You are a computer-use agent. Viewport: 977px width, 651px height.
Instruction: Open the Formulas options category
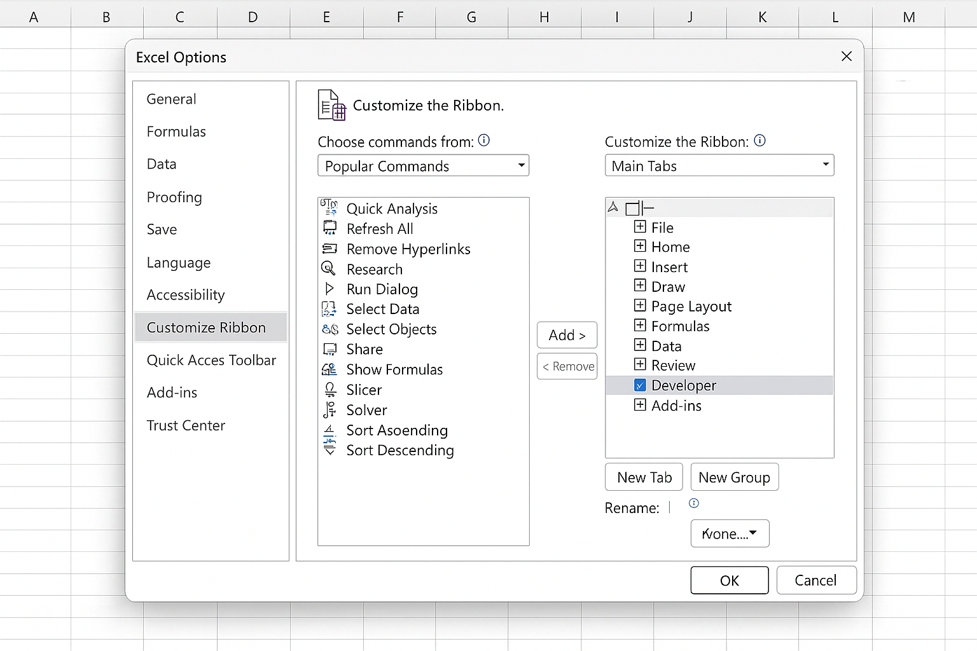pyautogui.click(x=211, y=132)
